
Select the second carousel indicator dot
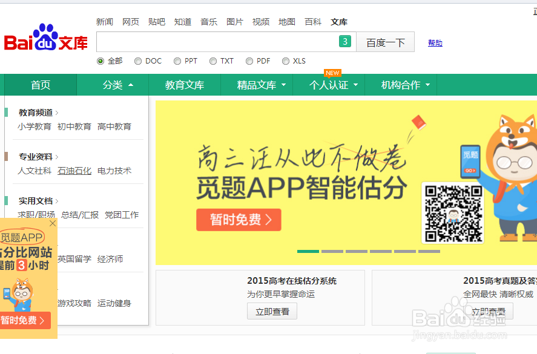point(332,251)
